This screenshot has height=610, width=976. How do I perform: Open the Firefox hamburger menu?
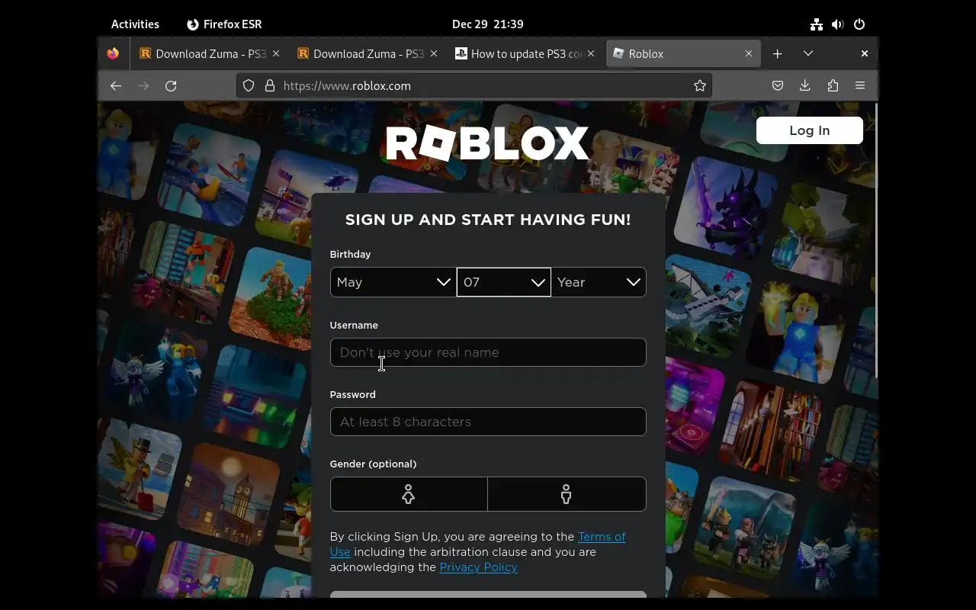[860, 86]
